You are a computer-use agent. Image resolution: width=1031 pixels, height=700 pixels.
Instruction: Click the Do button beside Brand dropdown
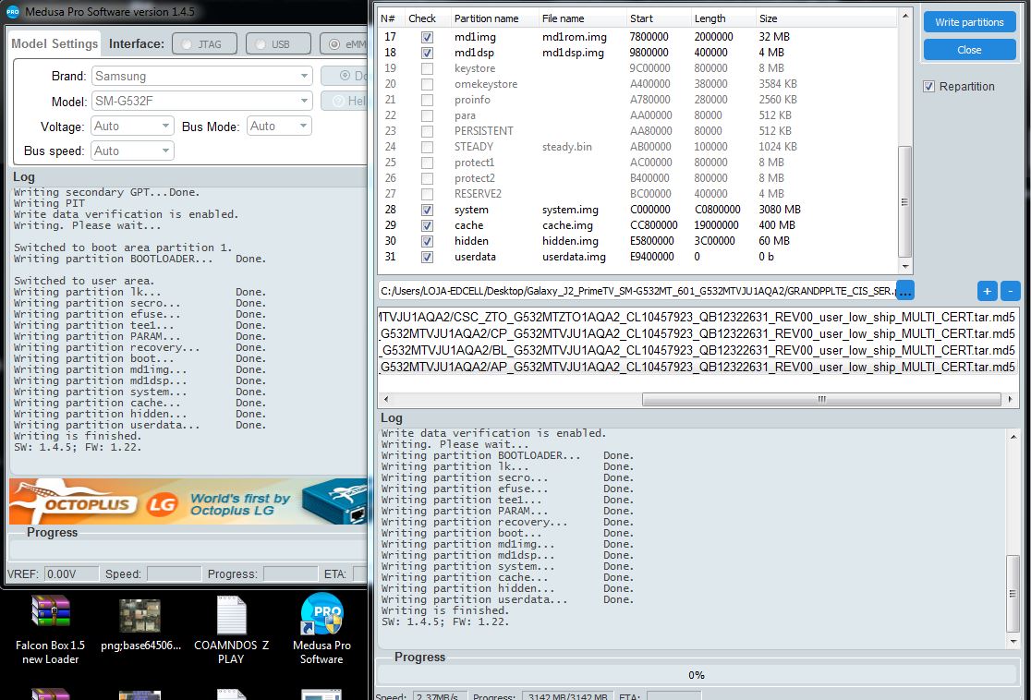[x=345, y=76]
